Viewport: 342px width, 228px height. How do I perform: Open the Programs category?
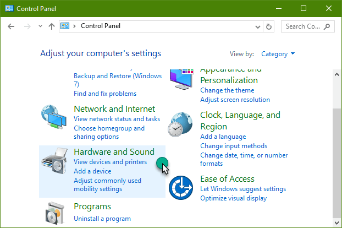point(92,207)
